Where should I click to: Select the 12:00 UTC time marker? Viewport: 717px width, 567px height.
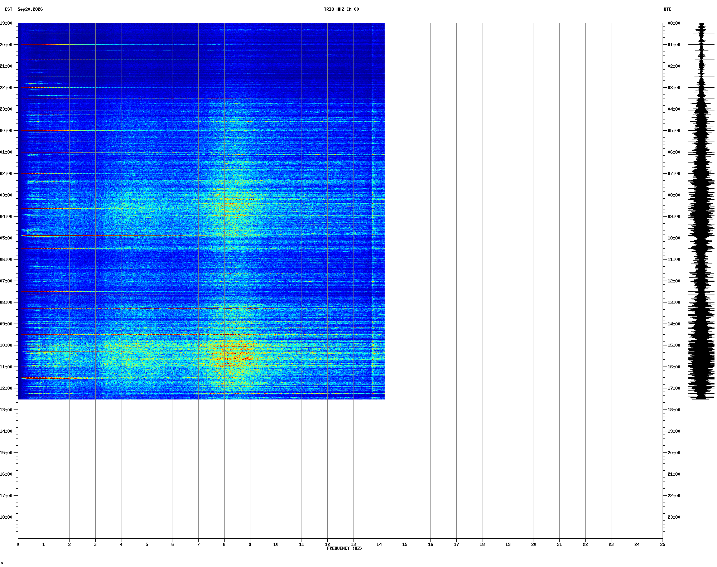[674, 281]
